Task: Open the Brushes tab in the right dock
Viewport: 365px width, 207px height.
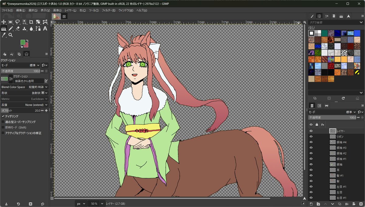Action: 312,16
